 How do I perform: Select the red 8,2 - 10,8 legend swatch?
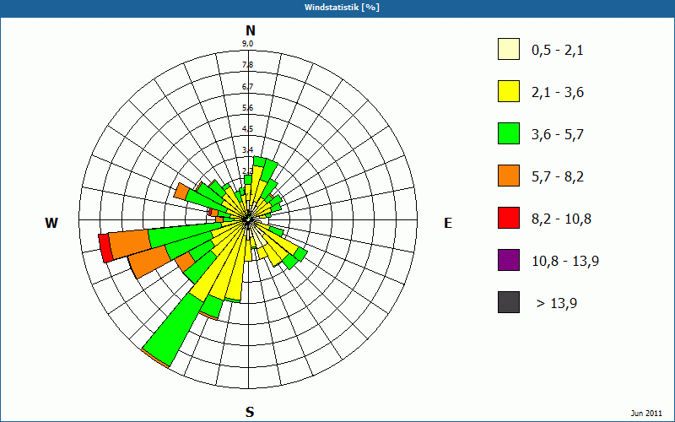[509, 218]
